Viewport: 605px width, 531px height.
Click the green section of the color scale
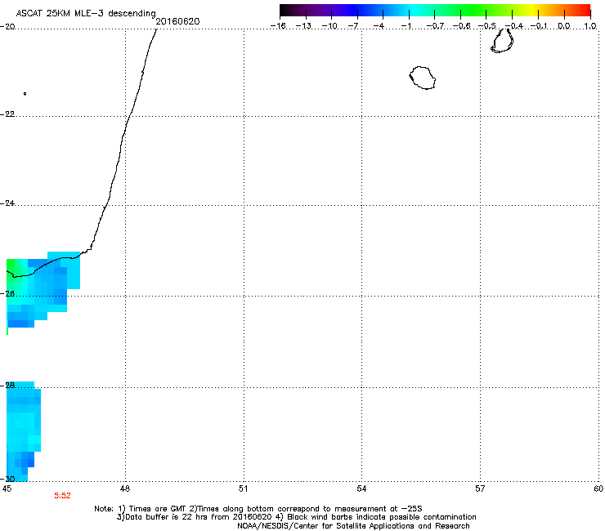click(x=474, y=10)
